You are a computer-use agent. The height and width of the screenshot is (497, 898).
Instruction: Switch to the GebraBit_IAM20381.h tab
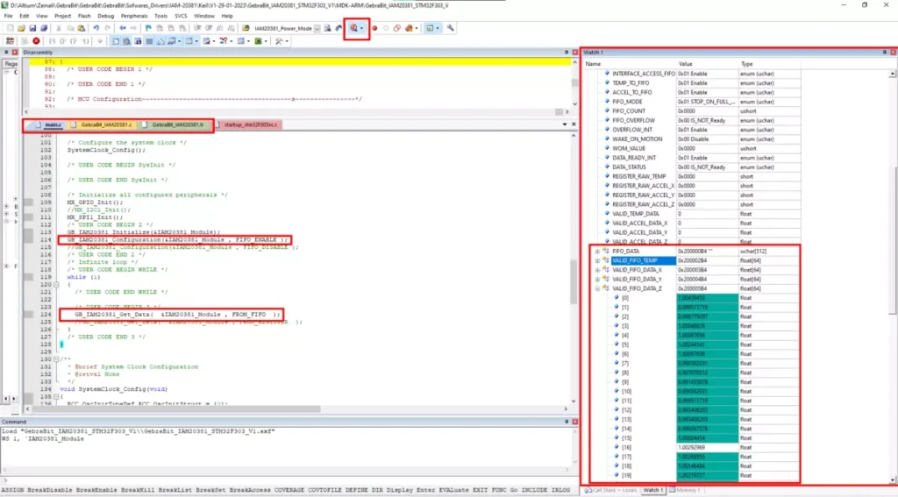point(176,125)
